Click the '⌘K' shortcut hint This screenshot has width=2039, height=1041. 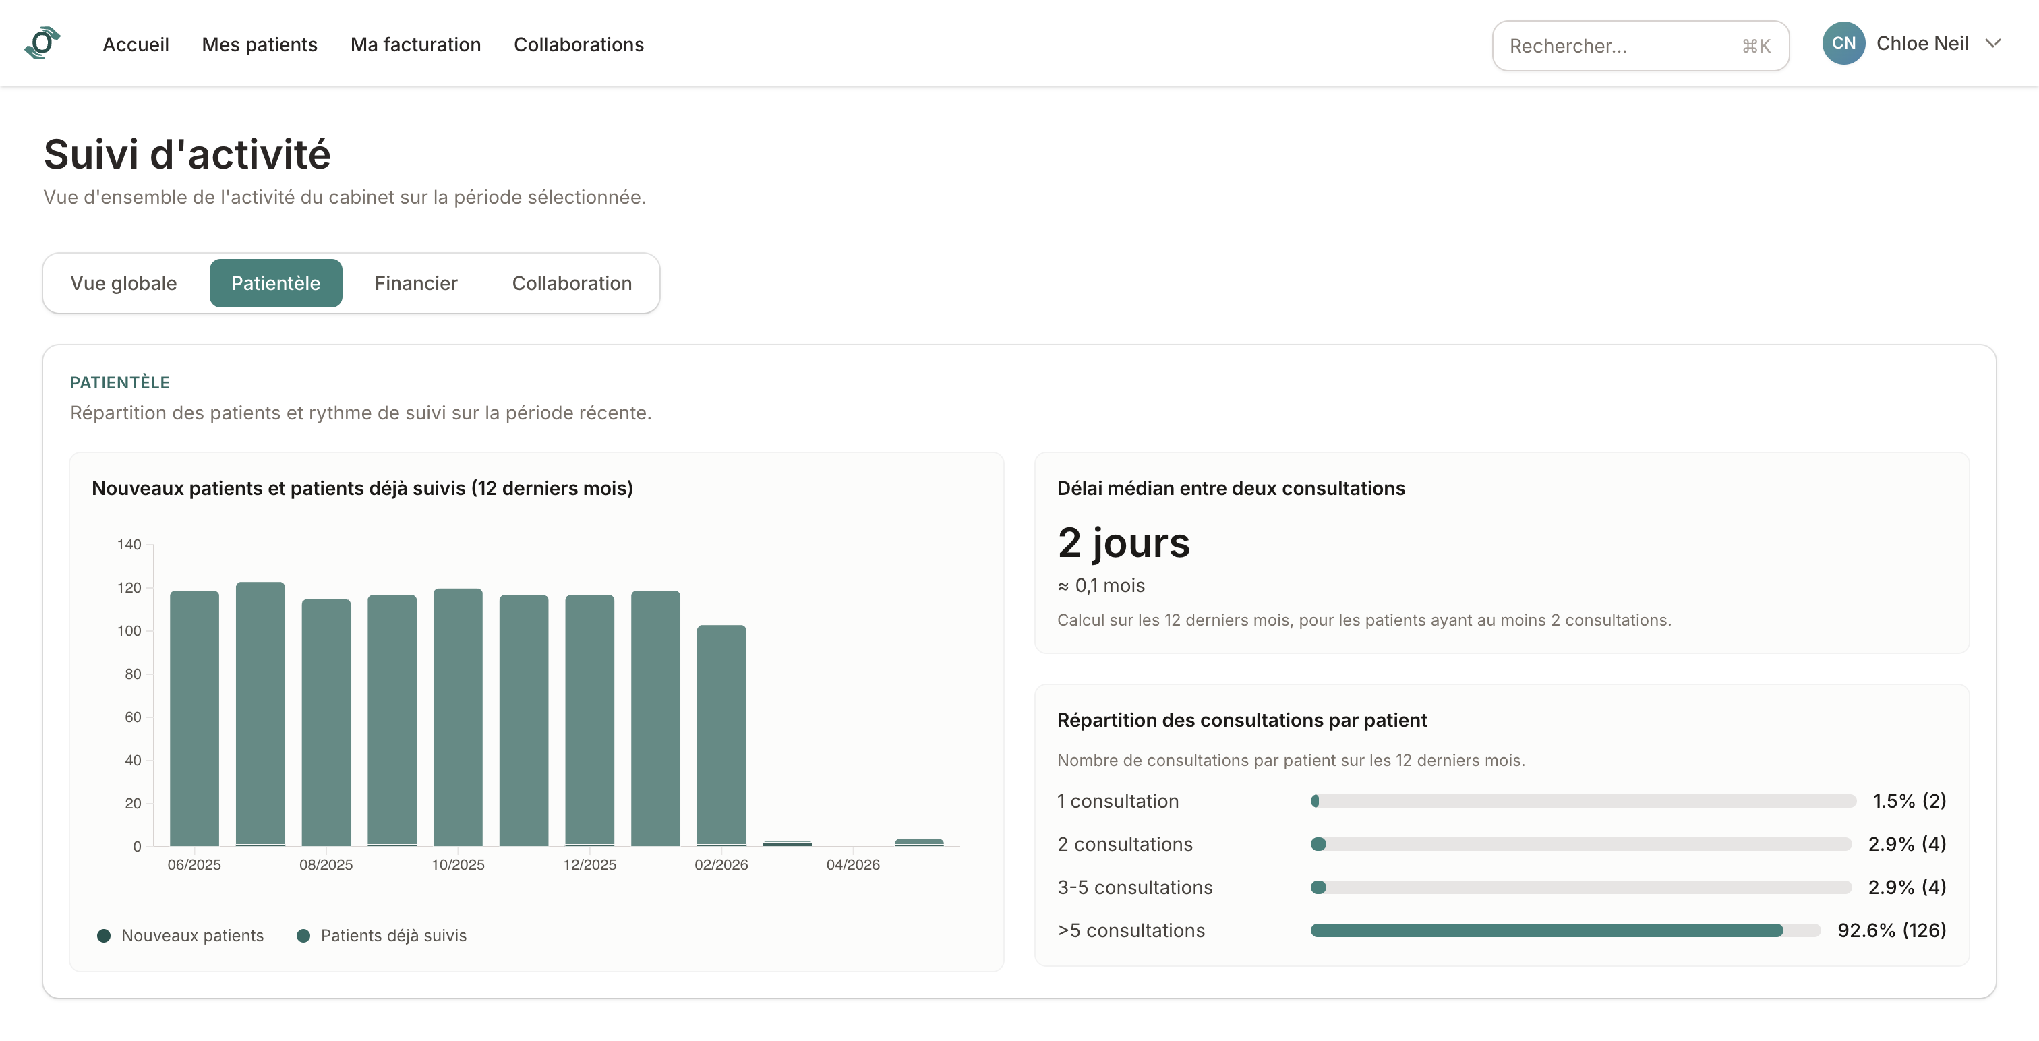pos(1756,47)
